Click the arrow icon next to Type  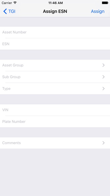(103, 89)
